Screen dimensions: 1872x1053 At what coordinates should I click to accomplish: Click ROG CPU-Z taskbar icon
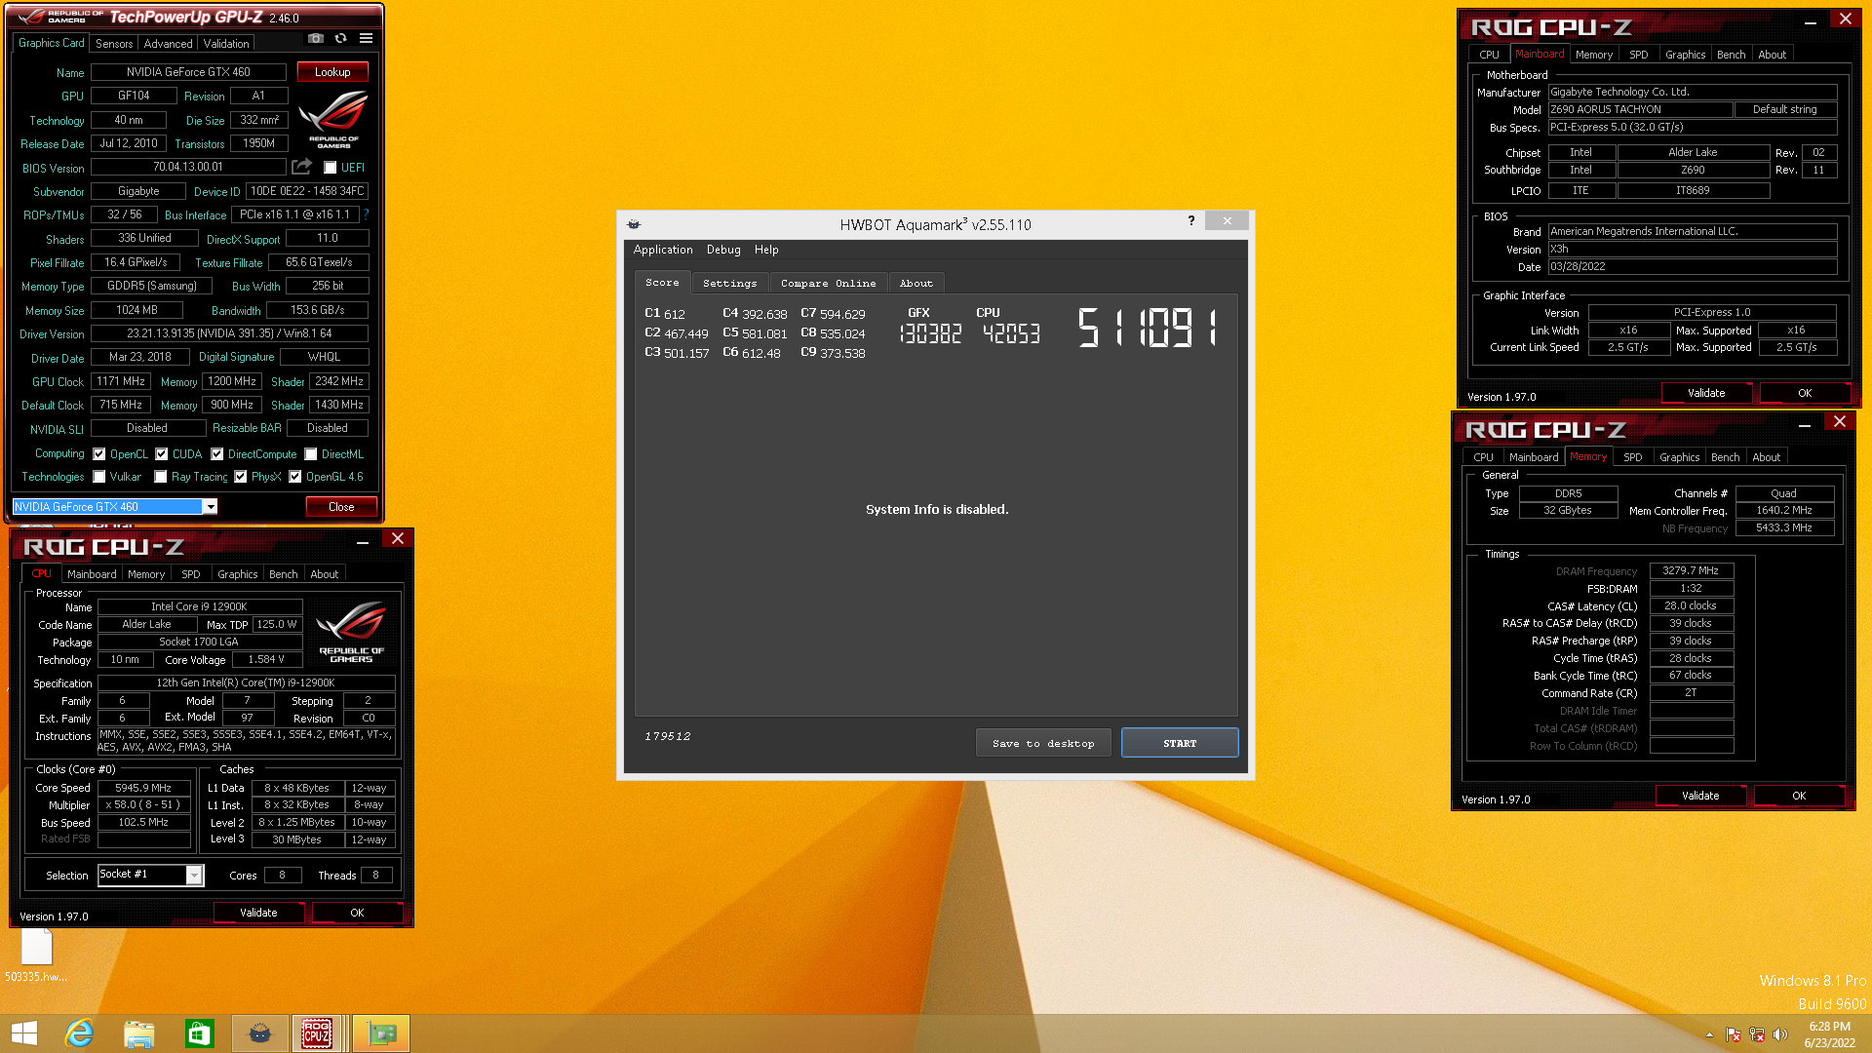click(x=318, y=1033)
